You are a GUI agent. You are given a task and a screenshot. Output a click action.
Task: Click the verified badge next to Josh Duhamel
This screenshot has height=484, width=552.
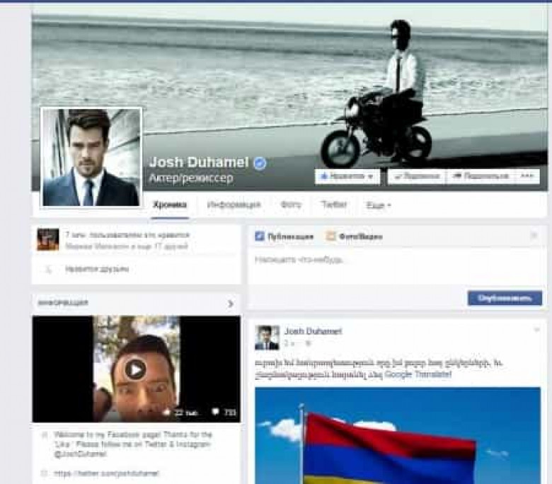click(x=260, y=163)
